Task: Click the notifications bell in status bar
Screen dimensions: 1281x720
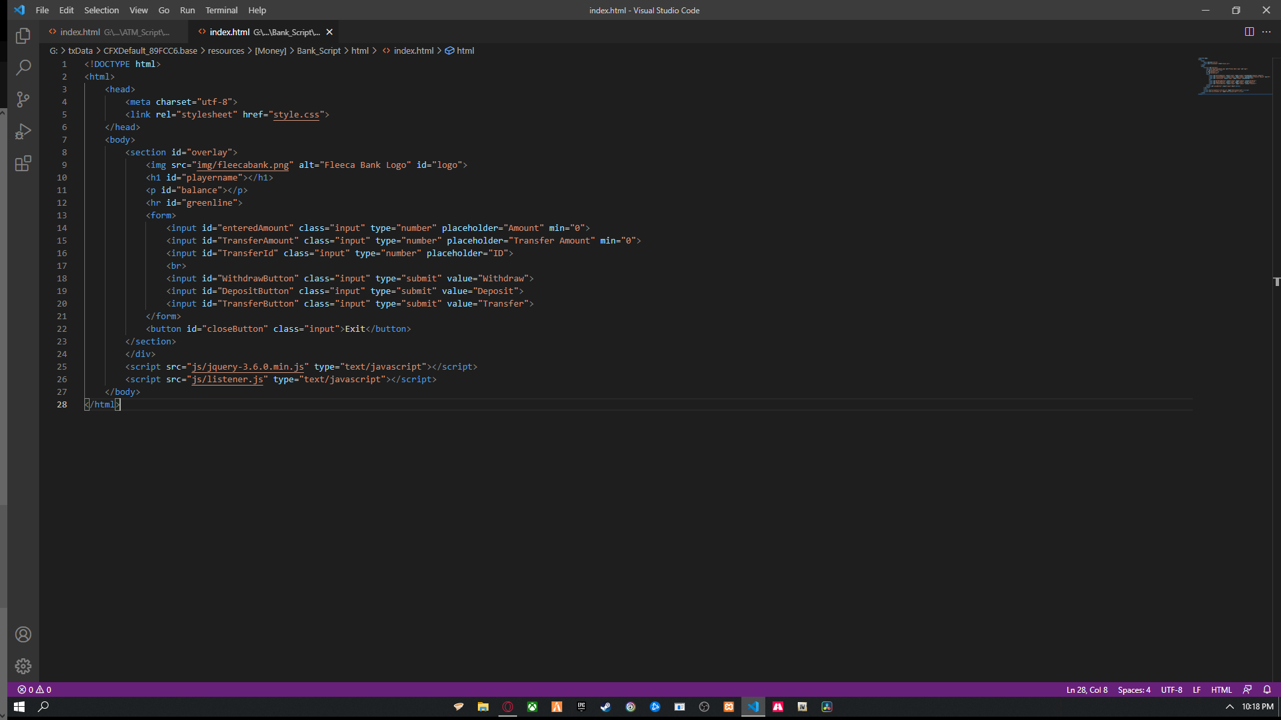Action: pyautogui.click(x=1266, y=689)
